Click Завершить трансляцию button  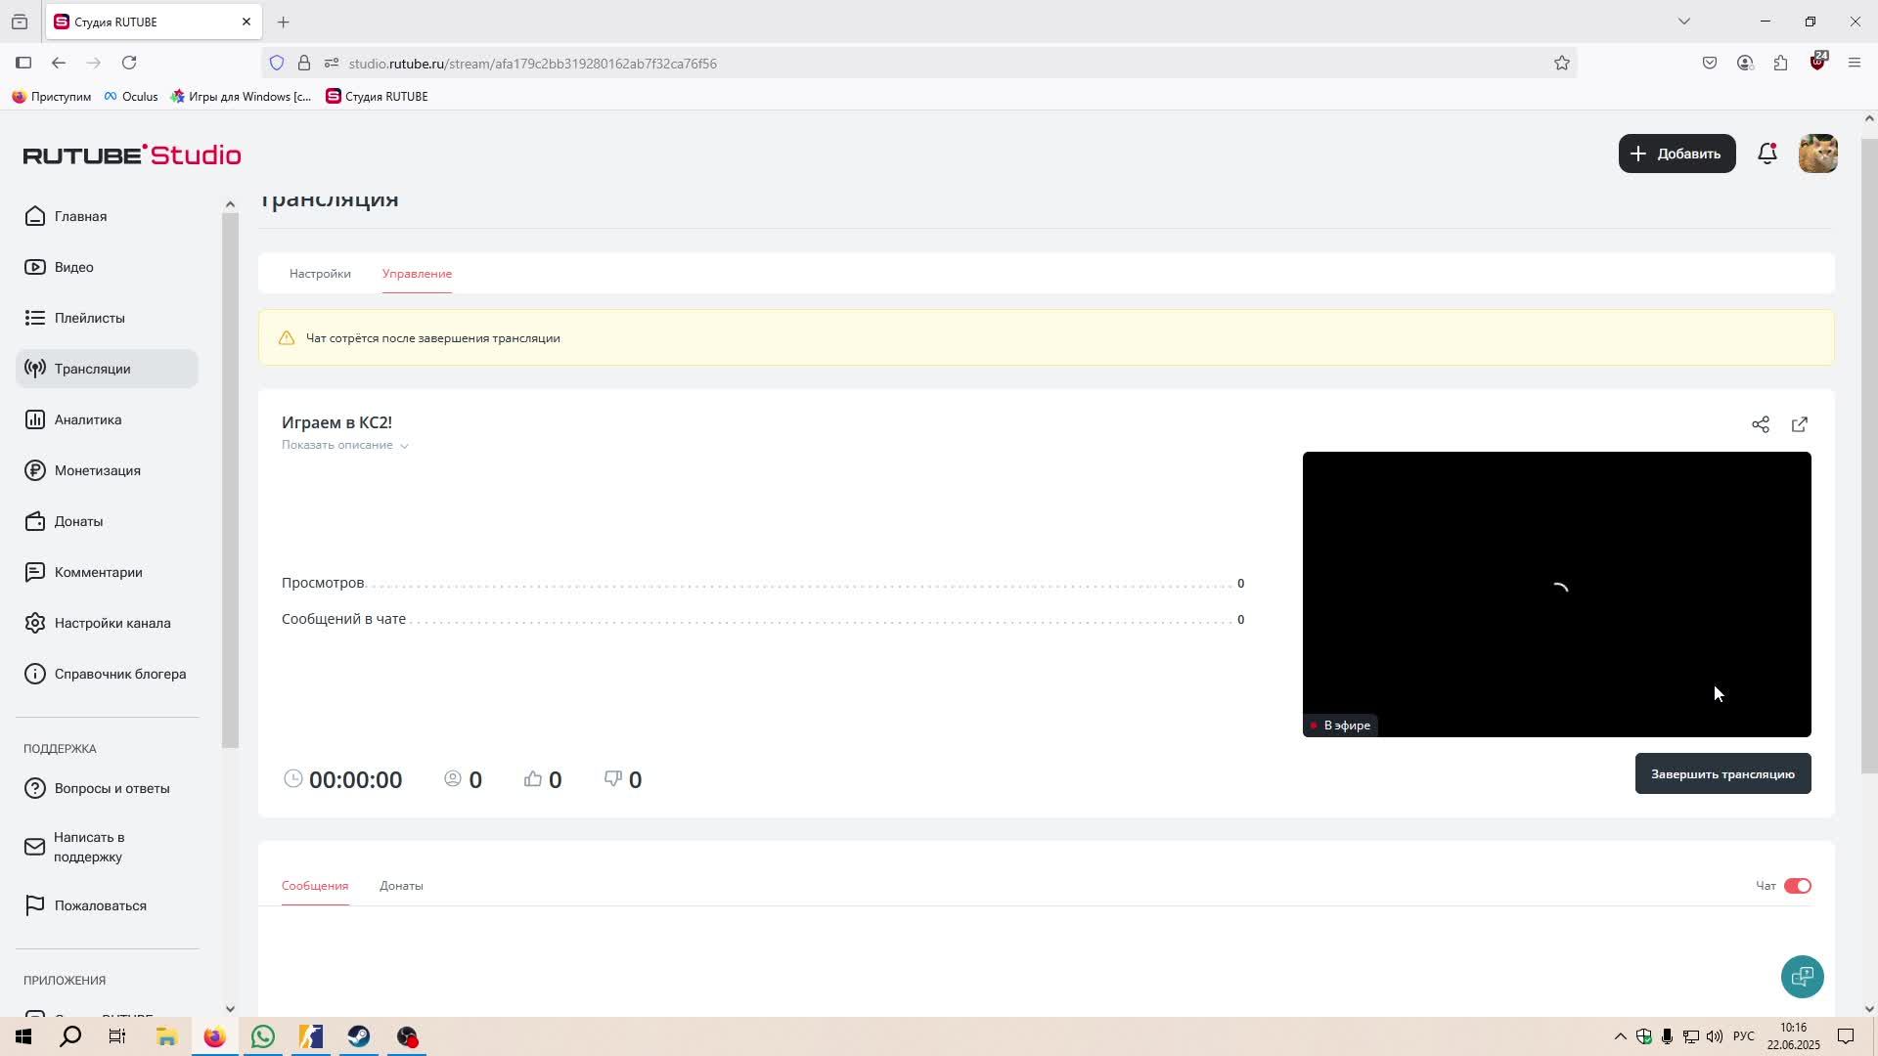coord(1723,773)
